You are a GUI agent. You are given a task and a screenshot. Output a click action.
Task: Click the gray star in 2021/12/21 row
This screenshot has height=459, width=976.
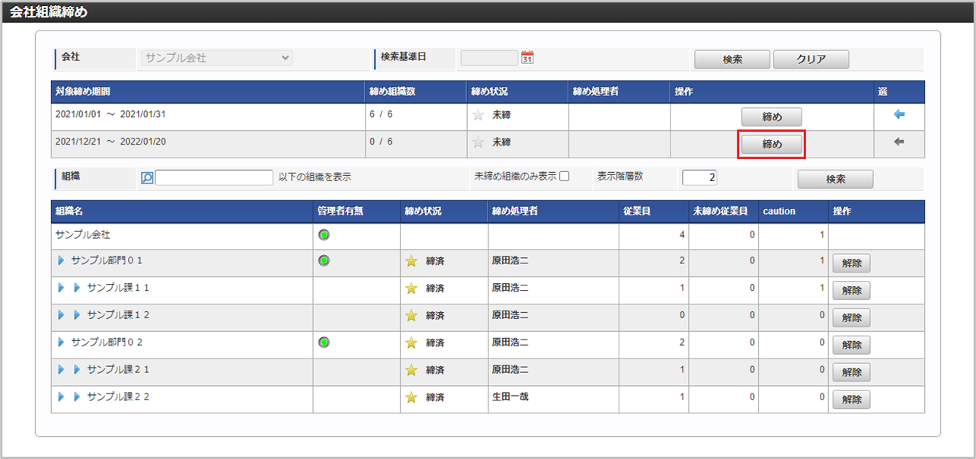(478, 142)
